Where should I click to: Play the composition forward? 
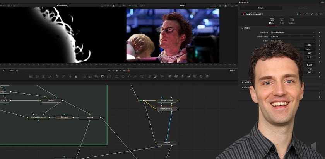(120, 71)
